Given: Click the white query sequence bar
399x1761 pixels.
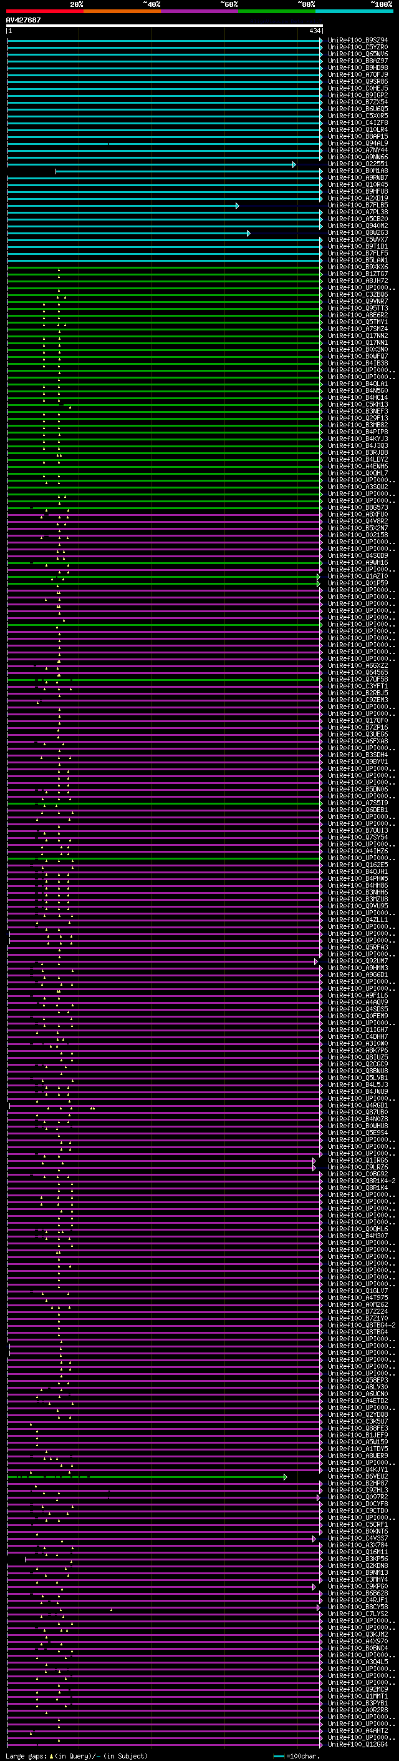Looking at the screenshot, I should [x=165, y=25].
